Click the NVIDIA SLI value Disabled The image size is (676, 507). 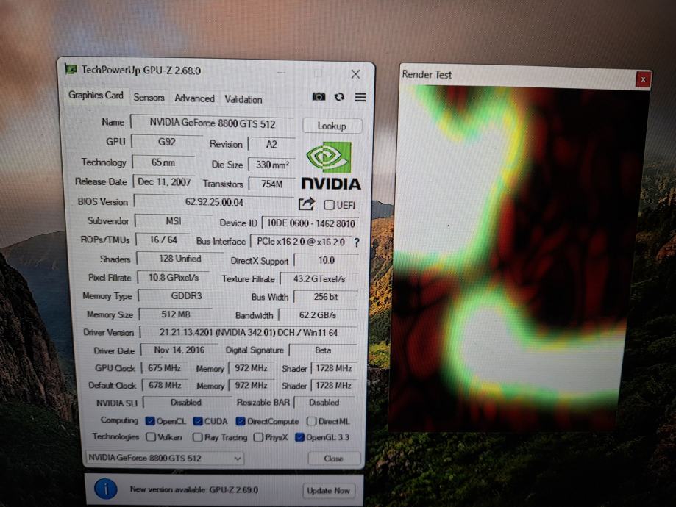pos(186,403)
